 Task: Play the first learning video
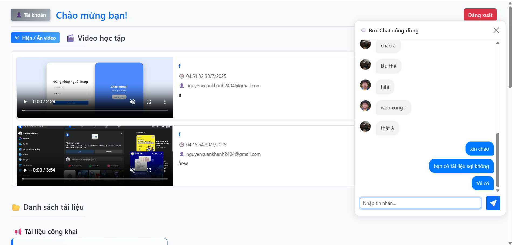pyautogui.click(x=25, y=102)
